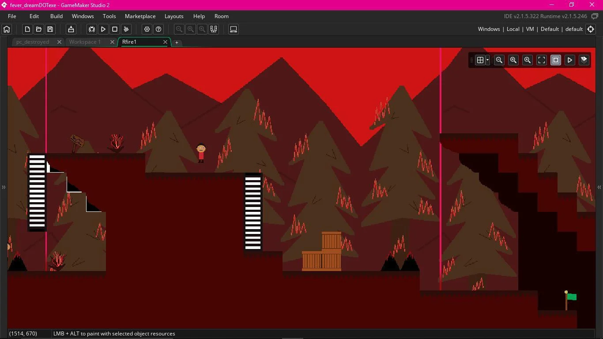Viewport: 603px width, 339px height.
Task: Toggle the dock panels icon in main toolbar
Action: pos(214,29)
